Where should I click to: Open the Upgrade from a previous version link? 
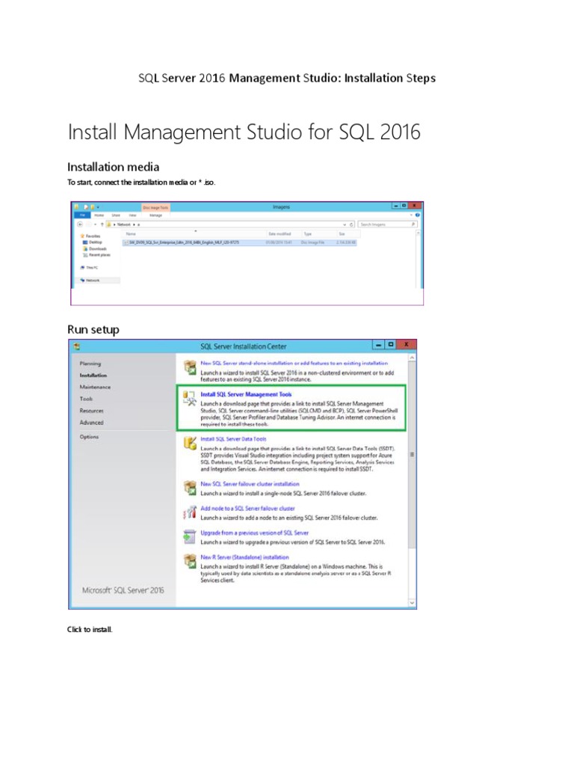[x=247, y=532]
